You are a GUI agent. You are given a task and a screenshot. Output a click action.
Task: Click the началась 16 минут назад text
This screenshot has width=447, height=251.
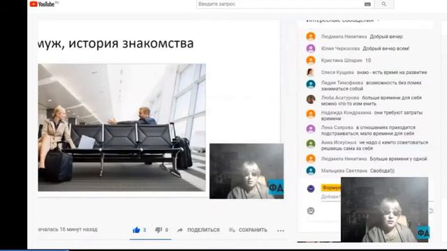[68, 229]
